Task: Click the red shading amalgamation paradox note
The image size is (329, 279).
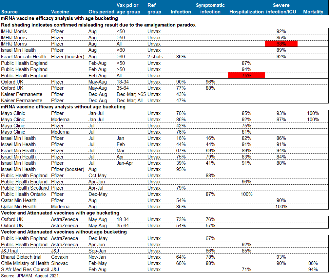Action: pos(98,25)
